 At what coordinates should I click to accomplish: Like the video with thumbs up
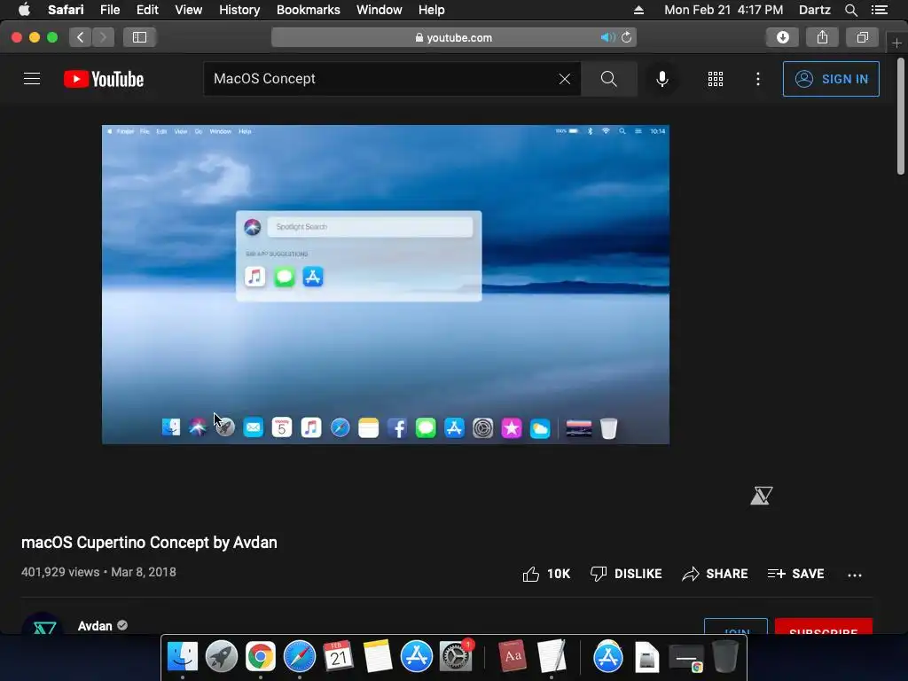(546, 574)
